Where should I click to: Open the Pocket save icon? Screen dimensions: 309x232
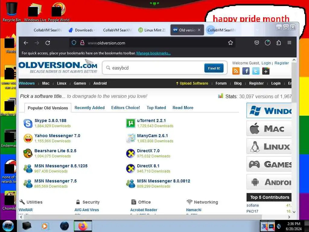coord(256,43)
